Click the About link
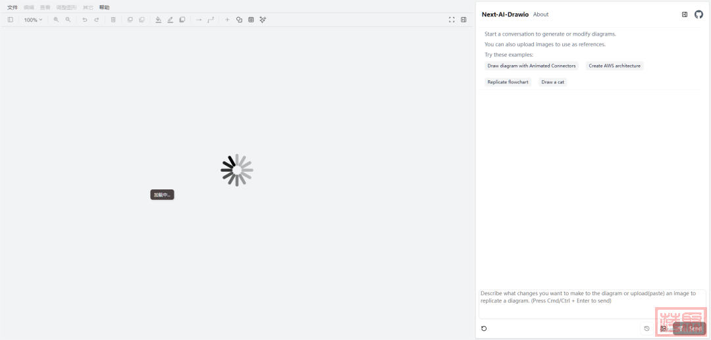Screen dimensions: 711x340 [x=540, y=14]
